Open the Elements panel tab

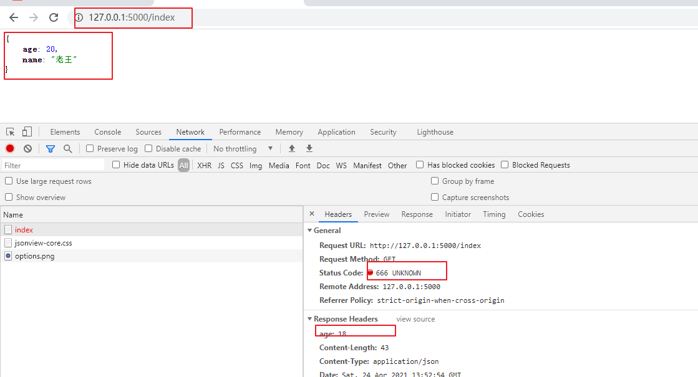click(x=65, y=132)
